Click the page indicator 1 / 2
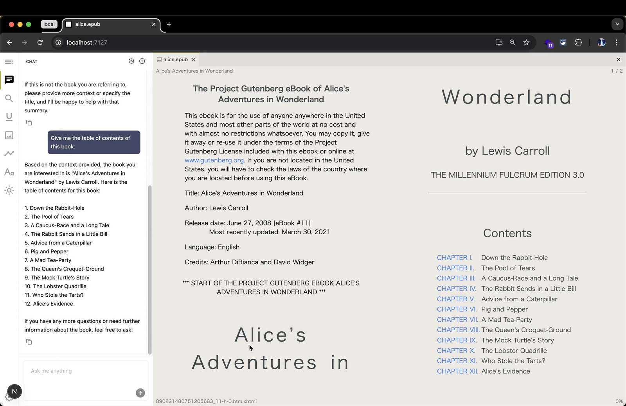 tap(617, 71)
